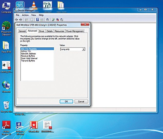Switch to the Power Management tab
Viewport: 163px width, 139px height.
tap(75, 31)
